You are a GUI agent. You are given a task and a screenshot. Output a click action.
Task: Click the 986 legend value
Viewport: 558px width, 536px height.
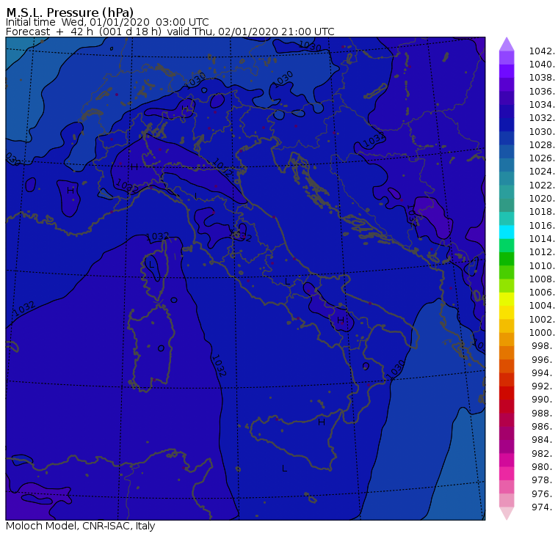click(543, 426)
